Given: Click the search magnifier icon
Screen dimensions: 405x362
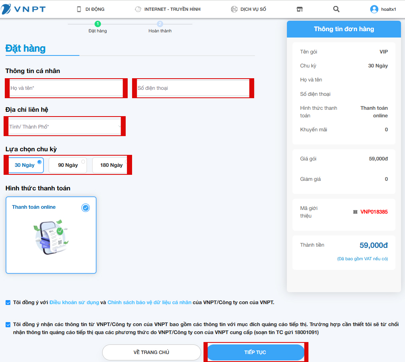Looking at the screenshot, I should [336, 9].
